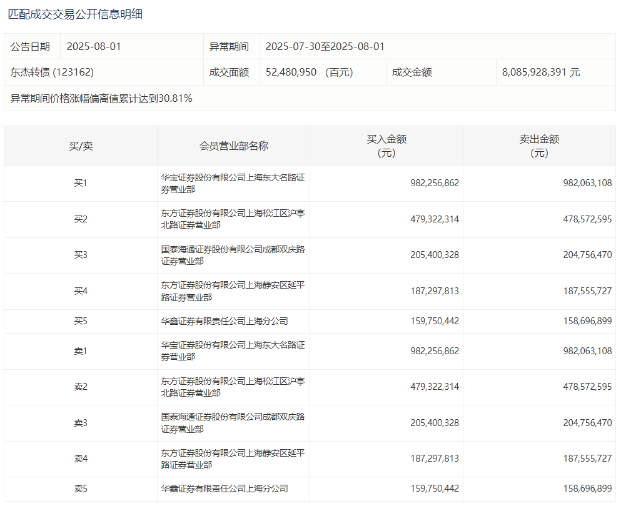
Task: Select the 成交面额 value 52,480,950
Action: (x=291, y=72)
